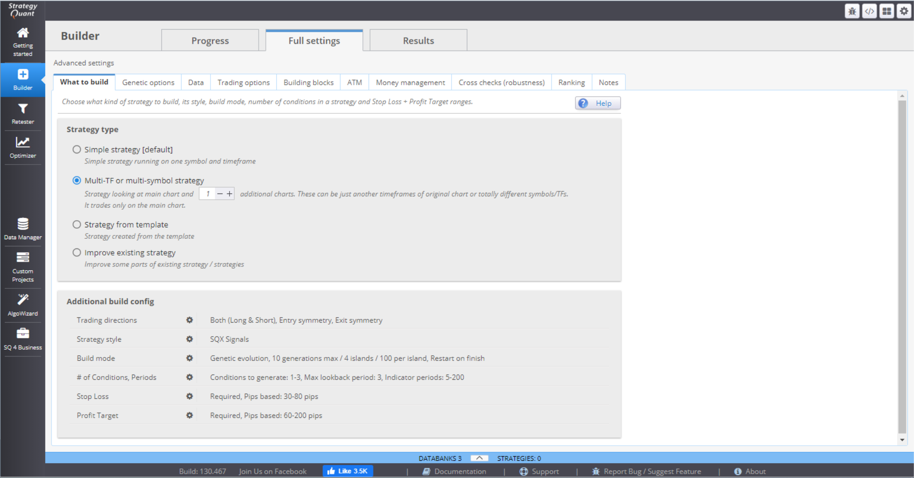Increase additional charts count with plus
The height and width of the screenshot is (478, 914).
click(x=230, y=193)
